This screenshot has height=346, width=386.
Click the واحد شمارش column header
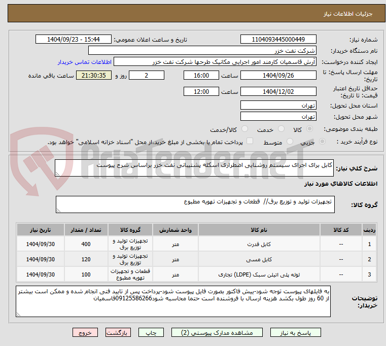[x=176, y=230]
